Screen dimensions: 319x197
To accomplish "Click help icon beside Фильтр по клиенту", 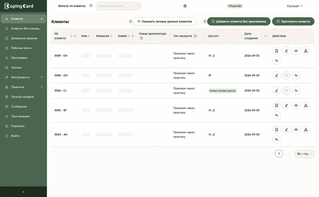I will [91, 6].
